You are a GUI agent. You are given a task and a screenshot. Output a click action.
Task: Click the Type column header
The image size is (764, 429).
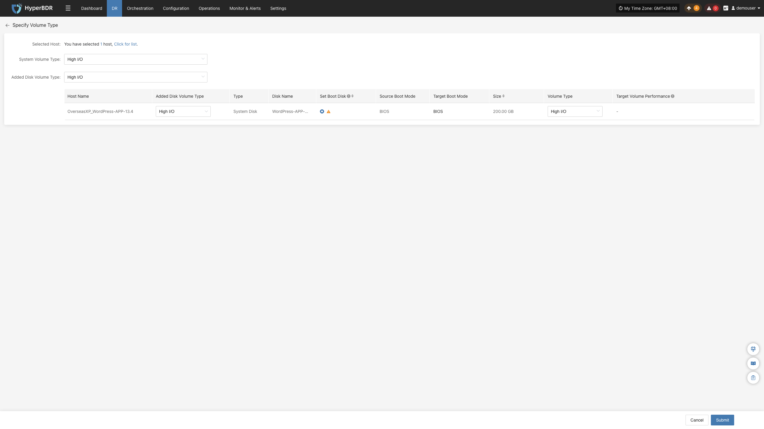coord(238,96)
